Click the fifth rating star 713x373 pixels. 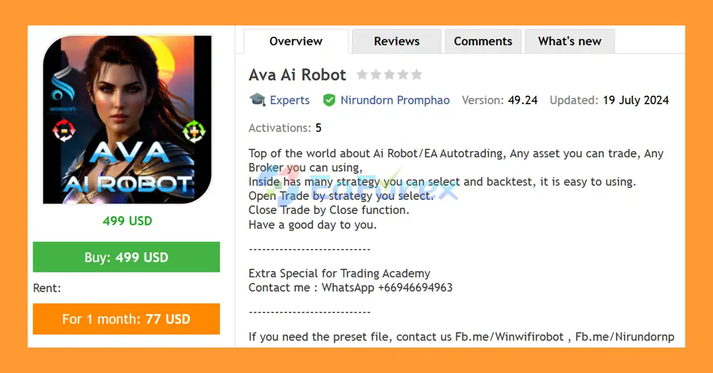point(417,74)
